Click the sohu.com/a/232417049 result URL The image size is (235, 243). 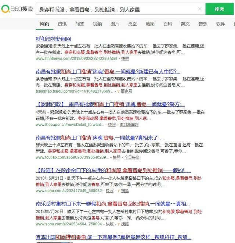coord(69,191)
